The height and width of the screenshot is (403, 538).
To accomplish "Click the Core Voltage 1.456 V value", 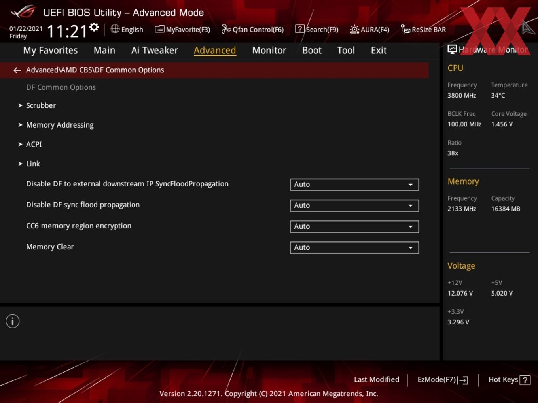I will pyautogui.click(x=502, y=124).
